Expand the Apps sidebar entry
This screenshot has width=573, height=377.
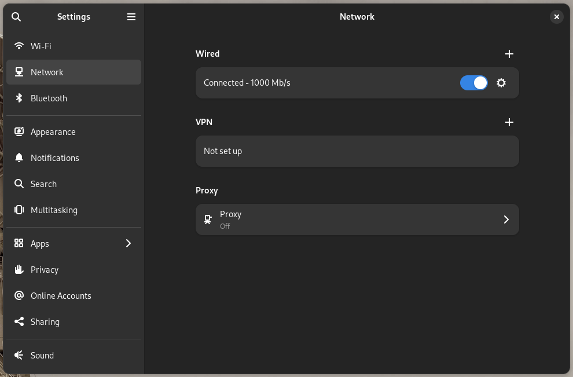(128, 243)
